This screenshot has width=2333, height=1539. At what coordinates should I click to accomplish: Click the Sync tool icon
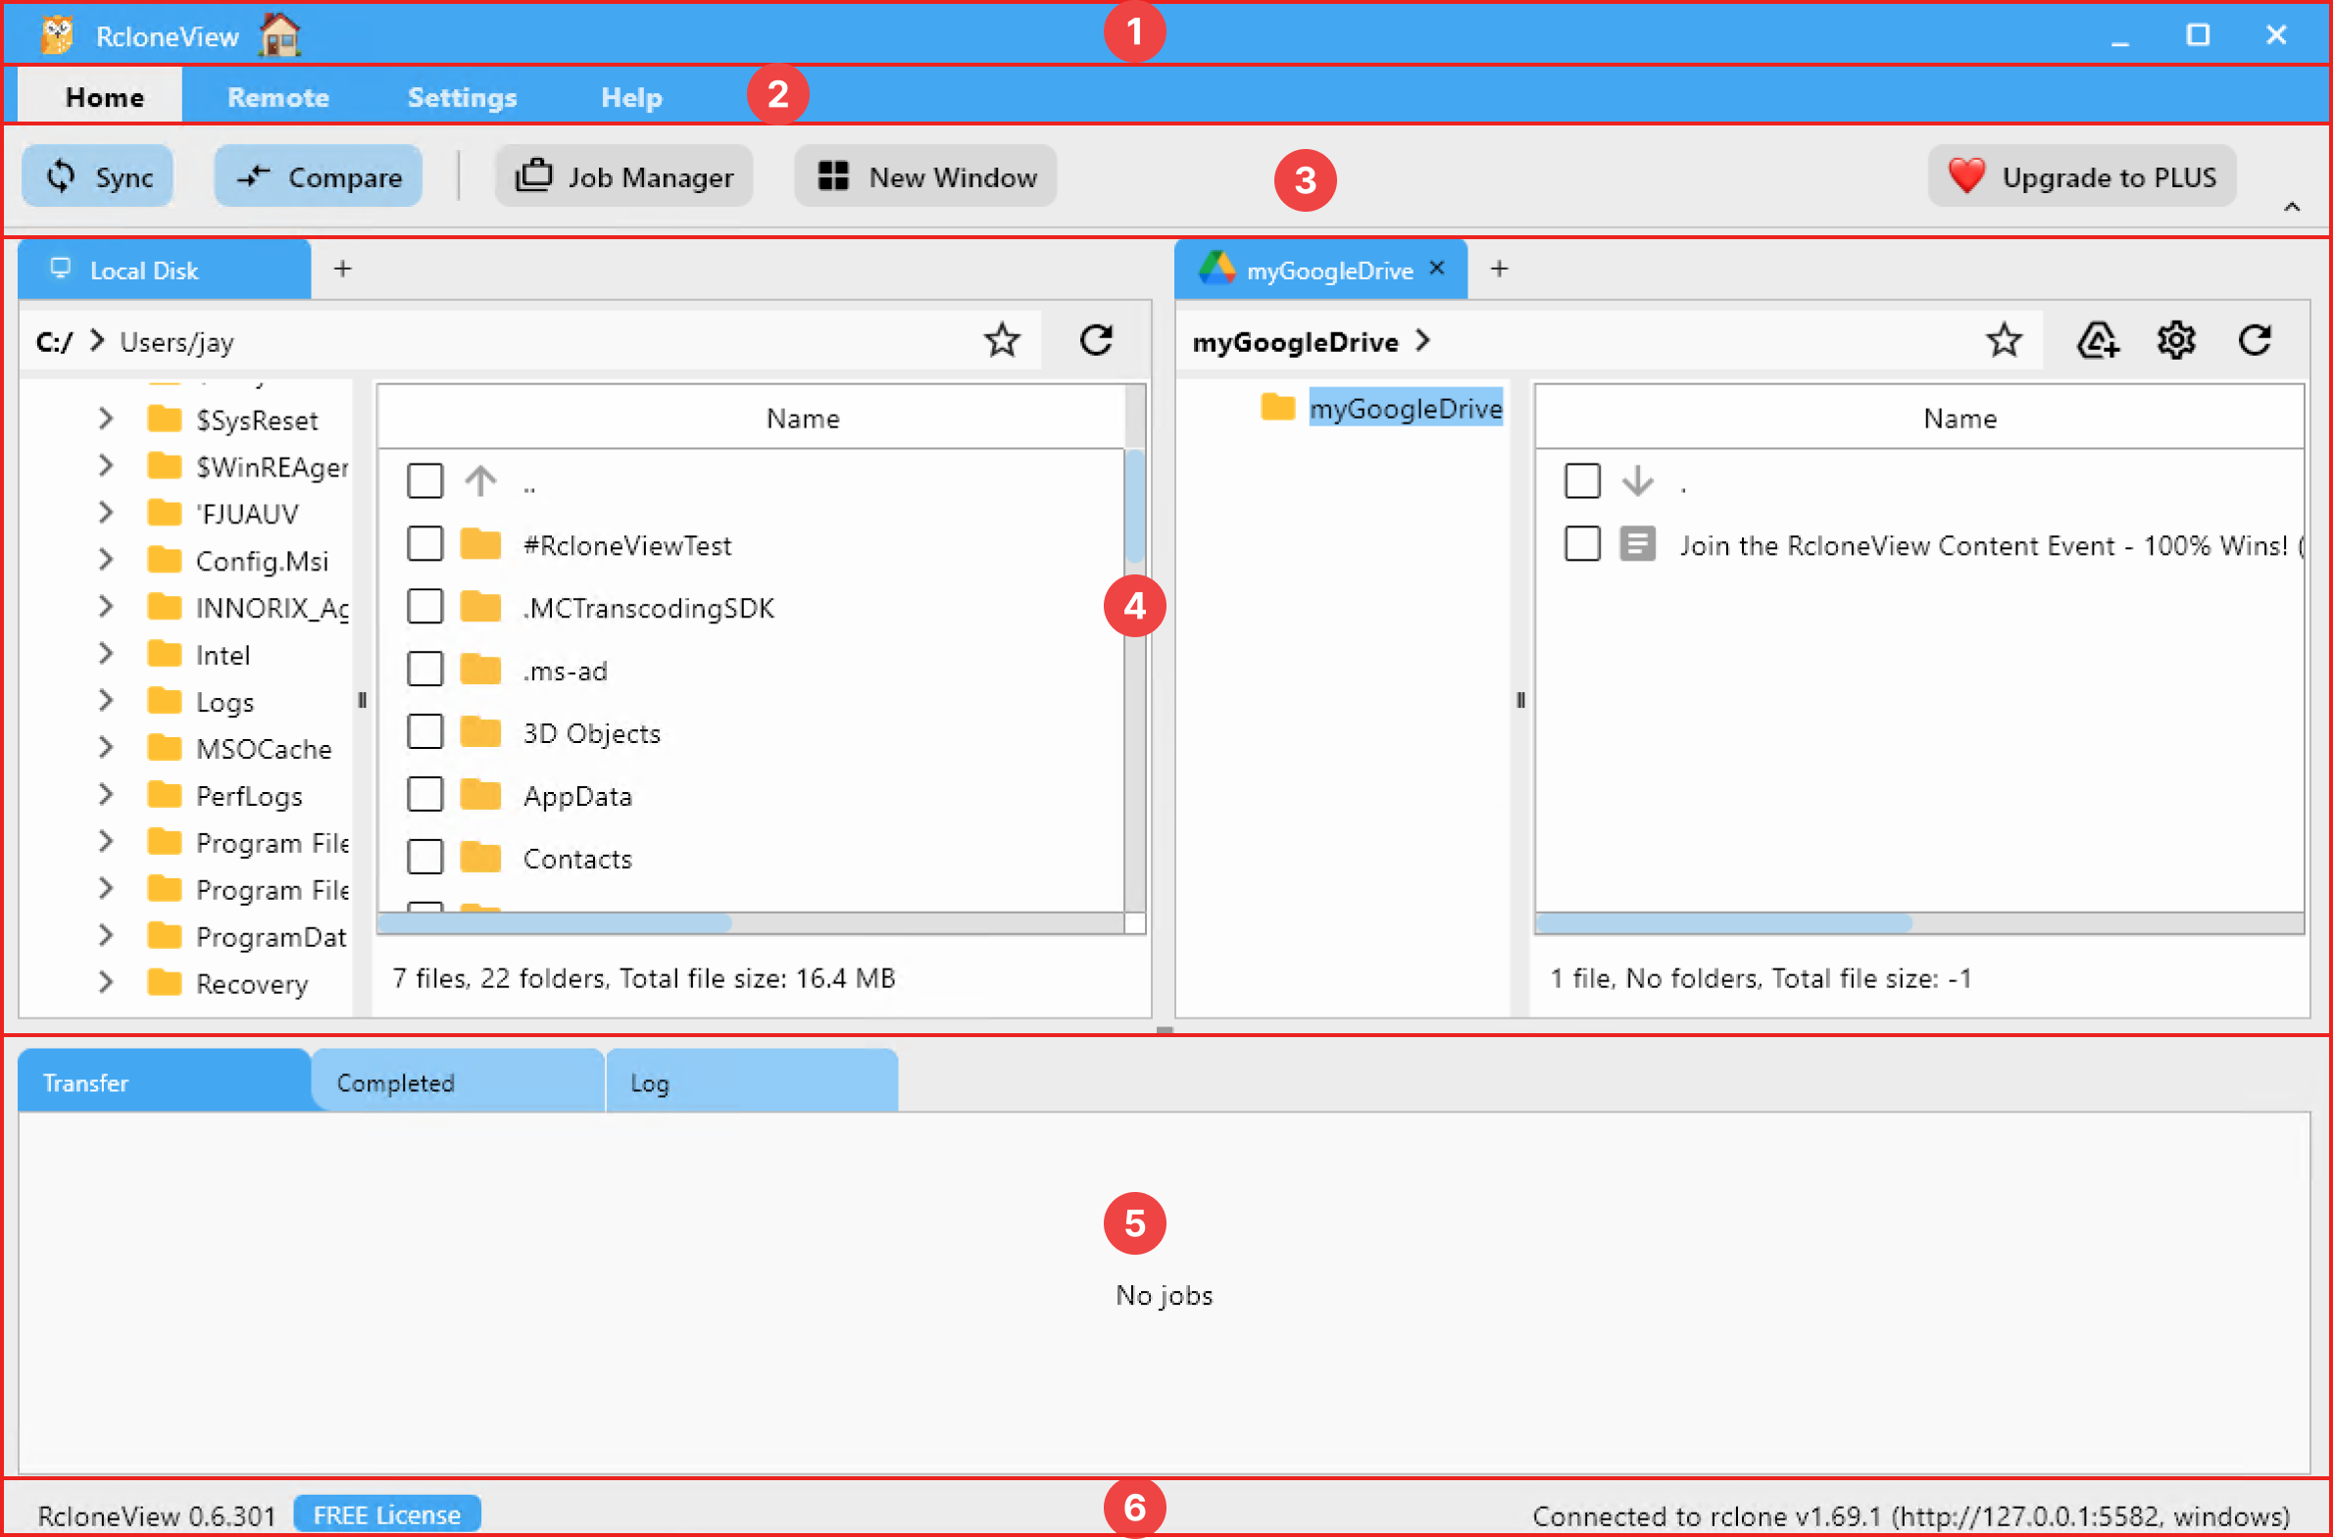(x=61, y=176)
